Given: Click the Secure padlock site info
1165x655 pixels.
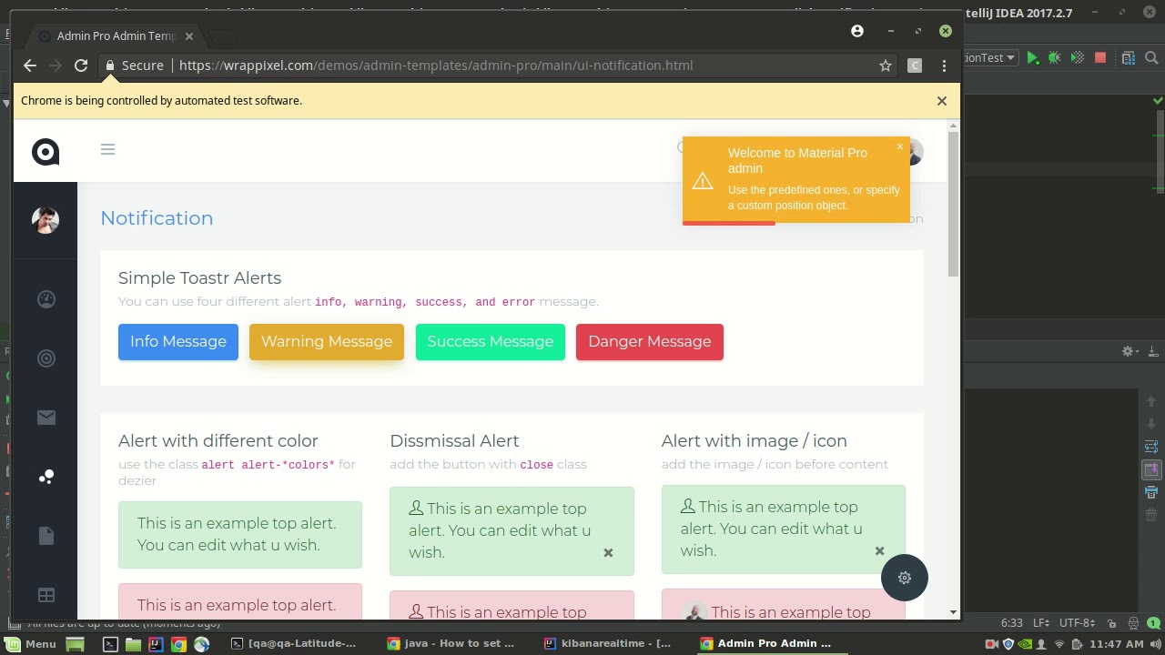Looking at the screenshot, I should point(135,65).
